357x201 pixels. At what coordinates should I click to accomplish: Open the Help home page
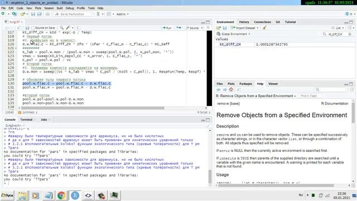(x=231, y=89)
